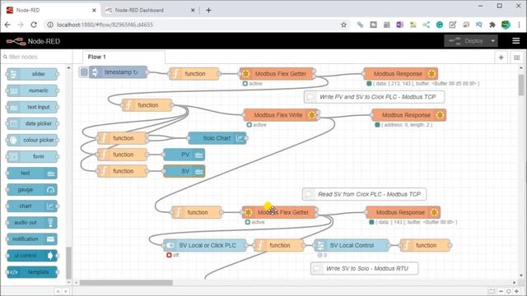Select the audio out palette node
527x296 pixels.
coord(32,223)
